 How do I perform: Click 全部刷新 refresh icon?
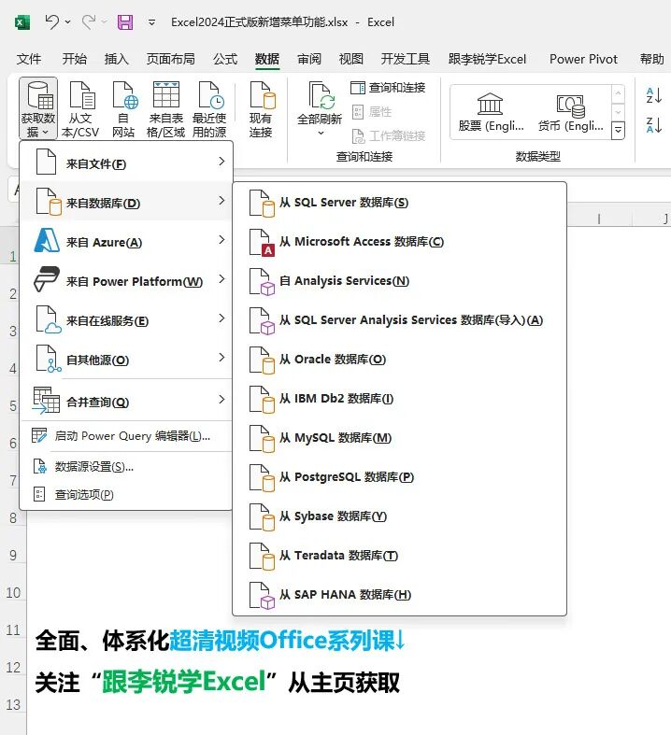[320, 108]
